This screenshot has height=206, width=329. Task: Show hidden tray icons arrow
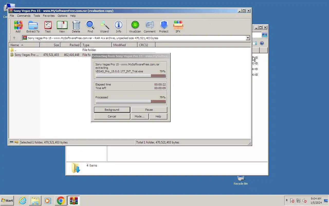point(287,200)
